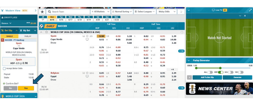Toggle the O/U switch in Parlay Generator

[x=231, y=72]
